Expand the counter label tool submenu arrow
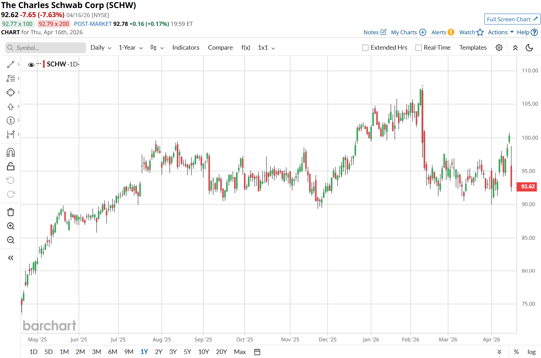 19,120
